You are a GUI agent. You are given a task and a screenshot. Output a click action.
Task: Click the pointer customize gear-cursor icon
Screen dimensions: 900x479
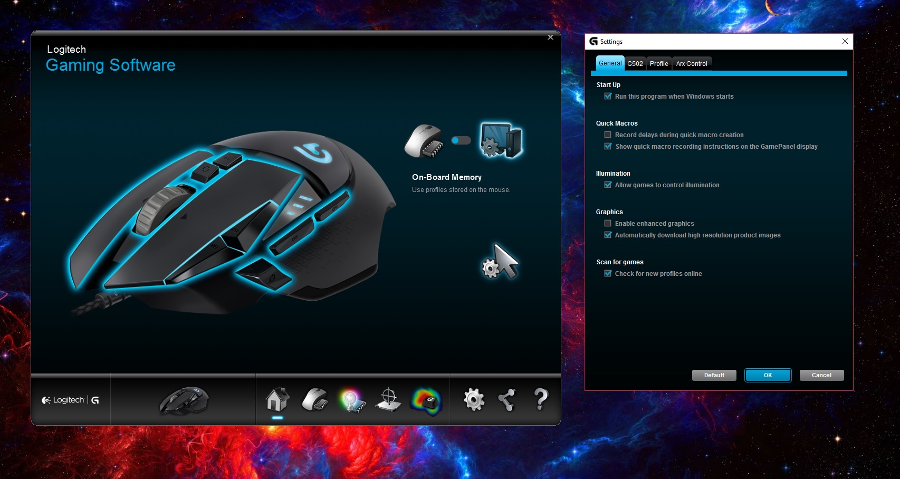[500, 262]
